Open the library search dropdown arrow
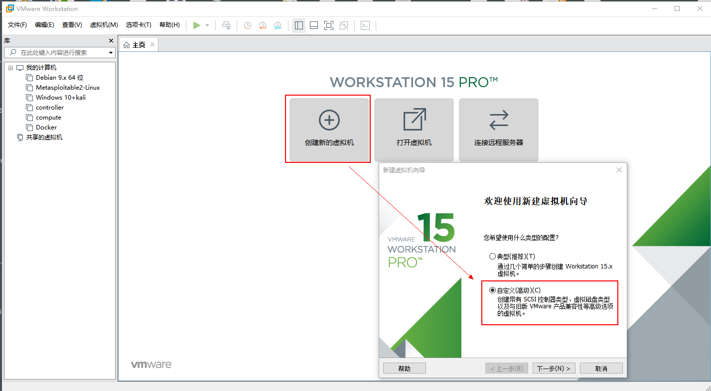 point(111,52)
